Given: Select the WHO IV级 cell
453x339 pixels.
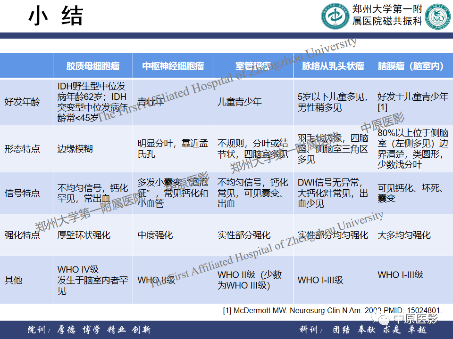Looking at the screenshot, I should click(92, 280).
